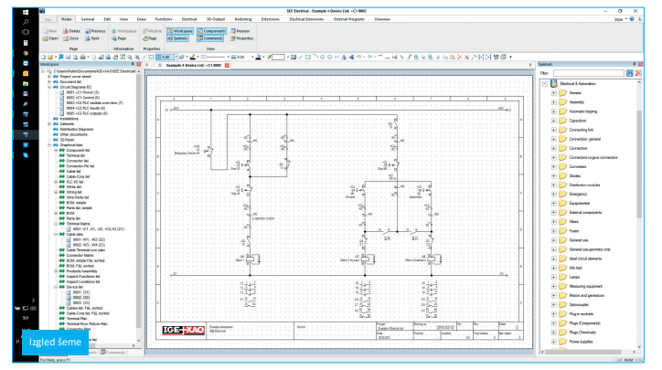662x370 pixels.
Task: Click the print icon in the toolbar
Action: [x=82, y=57]
